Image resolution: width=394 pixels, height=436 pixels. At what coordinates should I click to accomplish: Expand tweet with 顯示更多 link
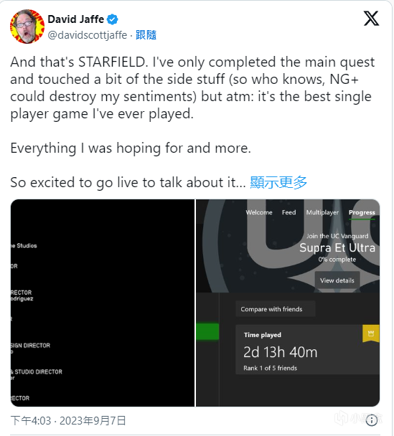click(278, 182)
